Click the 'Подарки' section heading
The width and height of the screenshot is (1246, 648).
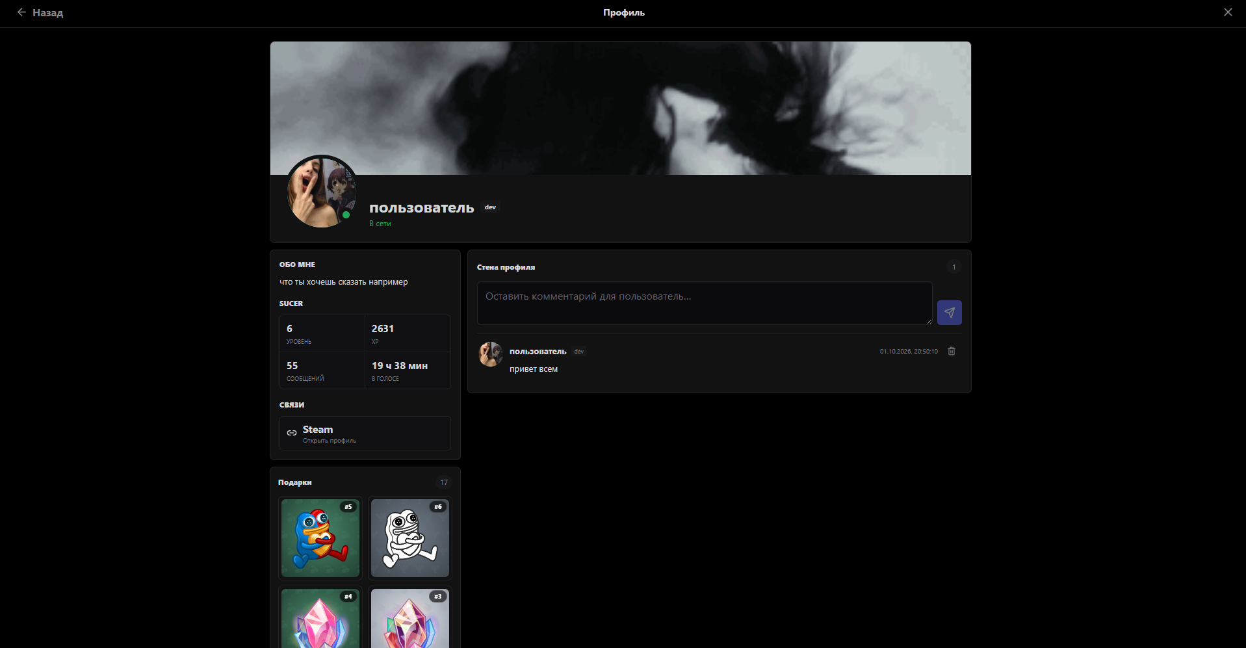pos(295,482)
